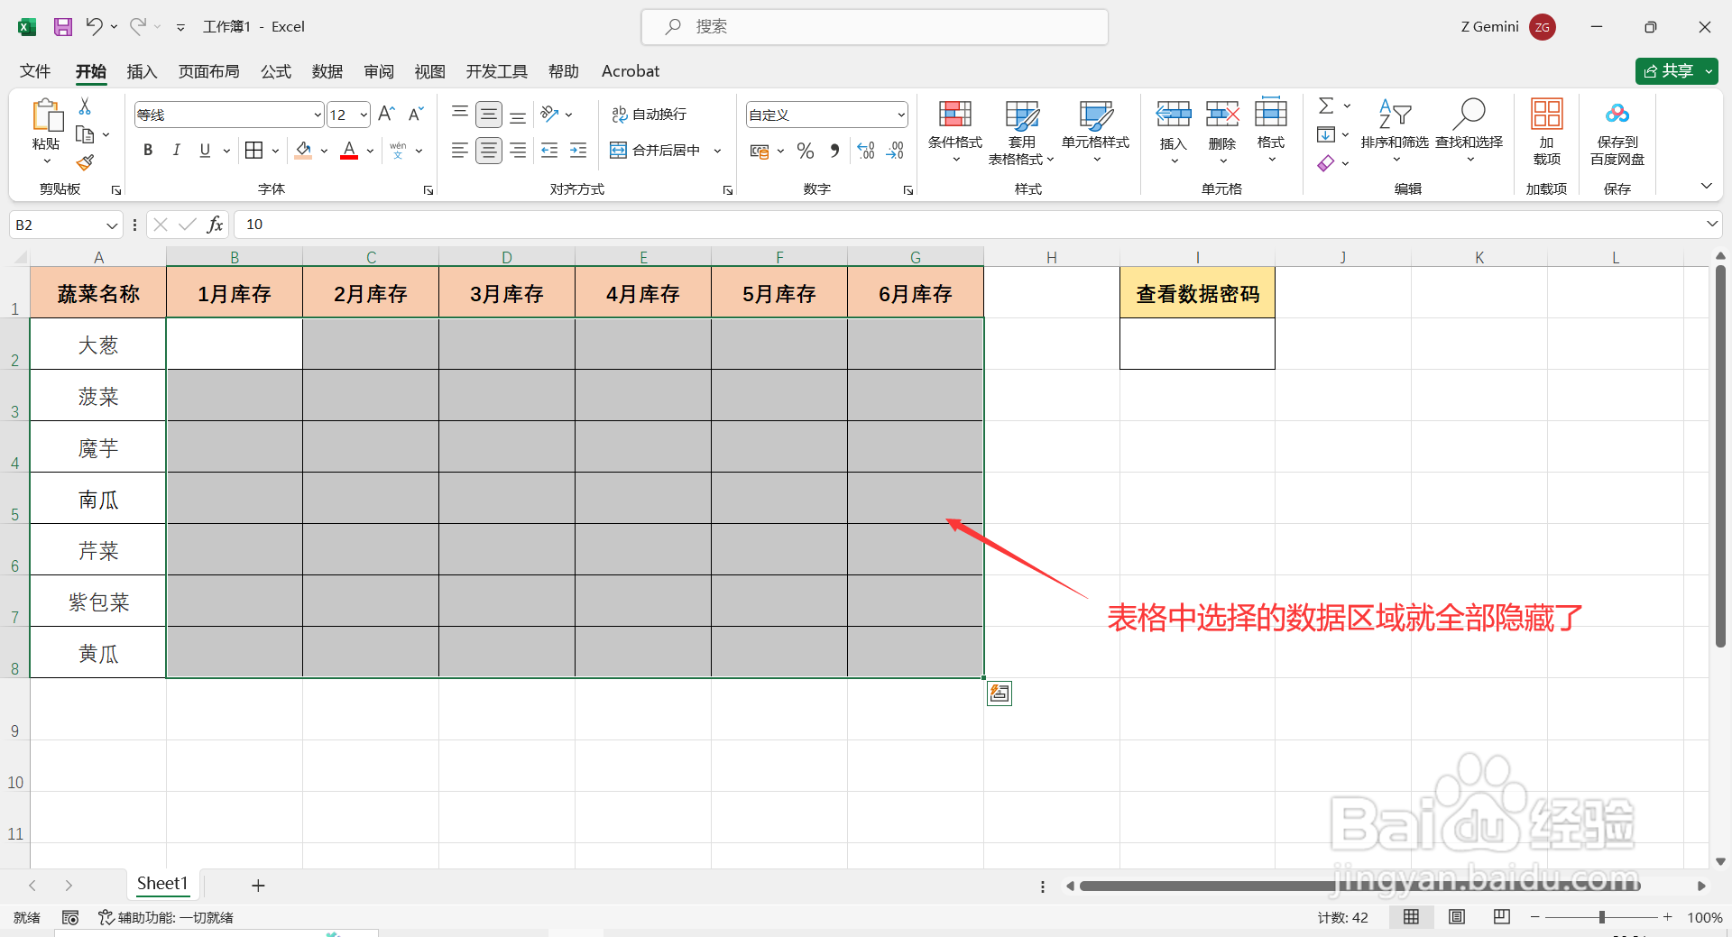Screen dimensions: 1732x937
Task: Click the insert function fx icon
Action: (215, 225)
